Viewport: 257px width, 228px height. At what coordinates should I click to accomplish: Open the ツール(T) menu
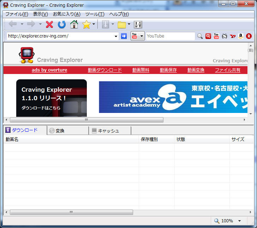click(x=95, y=14)
